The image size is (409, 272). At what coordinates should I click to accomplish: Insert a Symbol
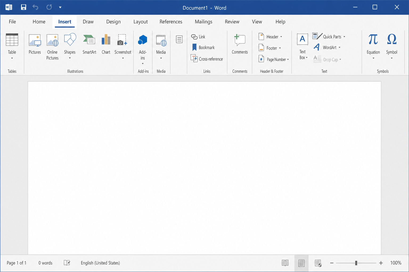tap(392, 46)
